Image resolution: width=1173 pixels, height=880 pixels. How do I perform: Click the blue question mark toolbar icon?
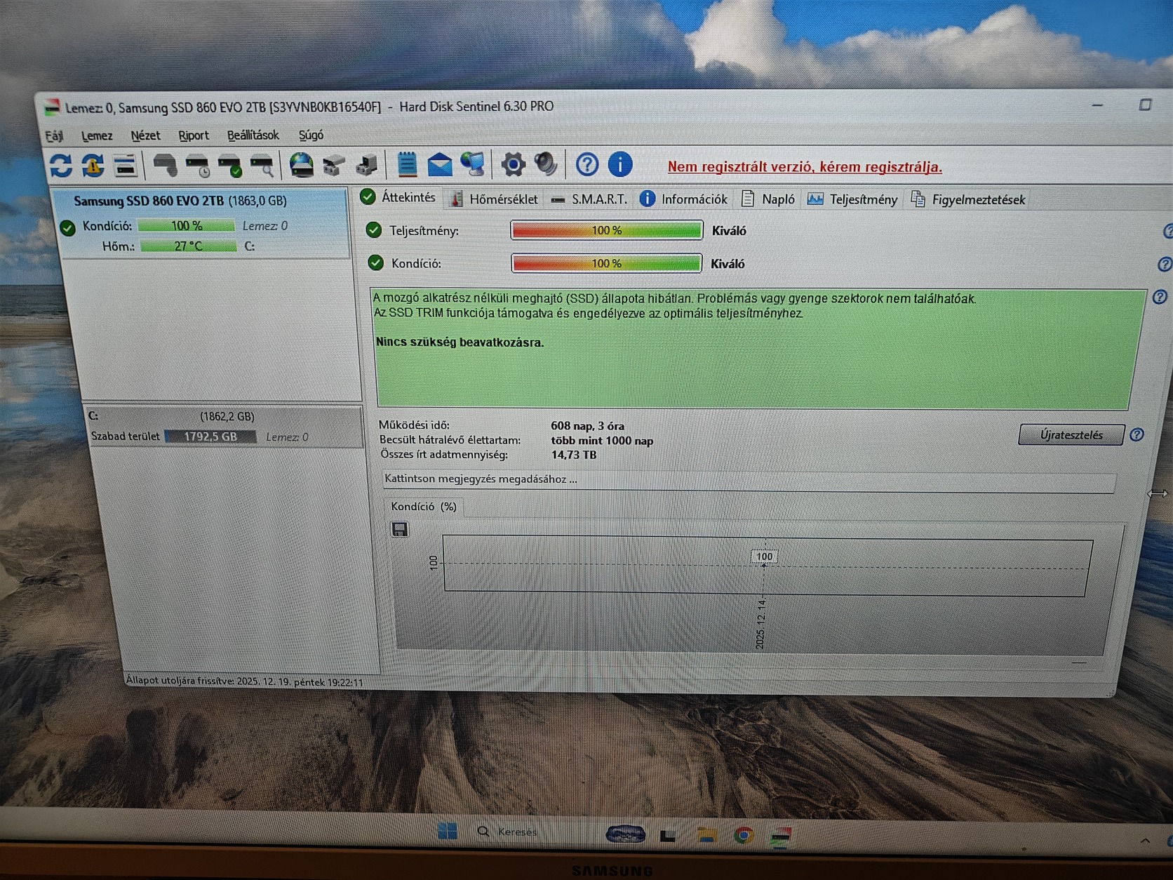point(587,165)
